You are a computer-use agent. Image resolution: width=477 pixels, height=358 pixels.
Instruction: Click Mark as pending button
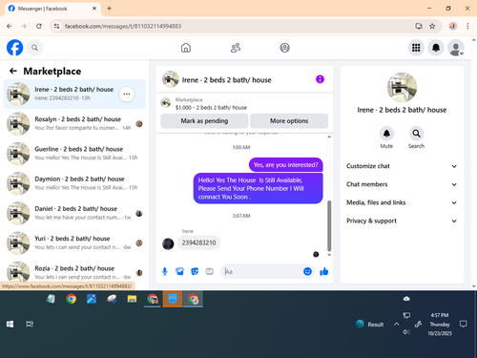204,121
